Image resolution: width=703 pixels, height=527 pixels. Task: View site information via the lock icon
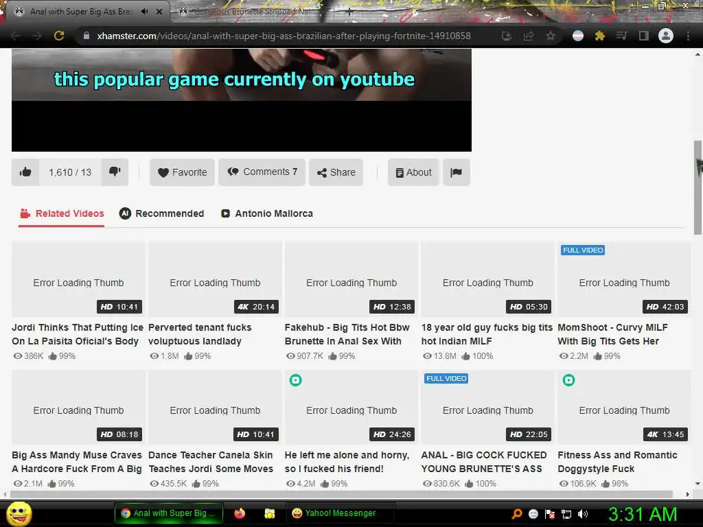tap(87, 36)
